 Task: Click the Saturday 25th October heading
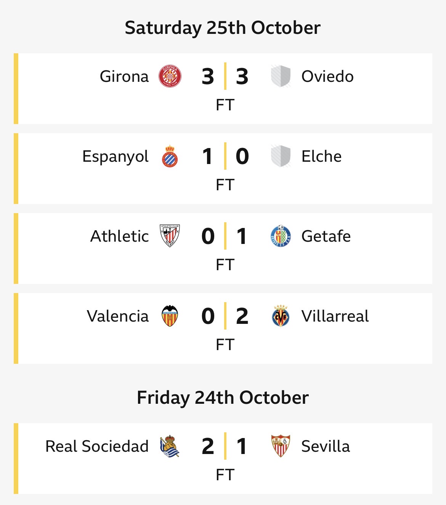(x=223, y=28)
